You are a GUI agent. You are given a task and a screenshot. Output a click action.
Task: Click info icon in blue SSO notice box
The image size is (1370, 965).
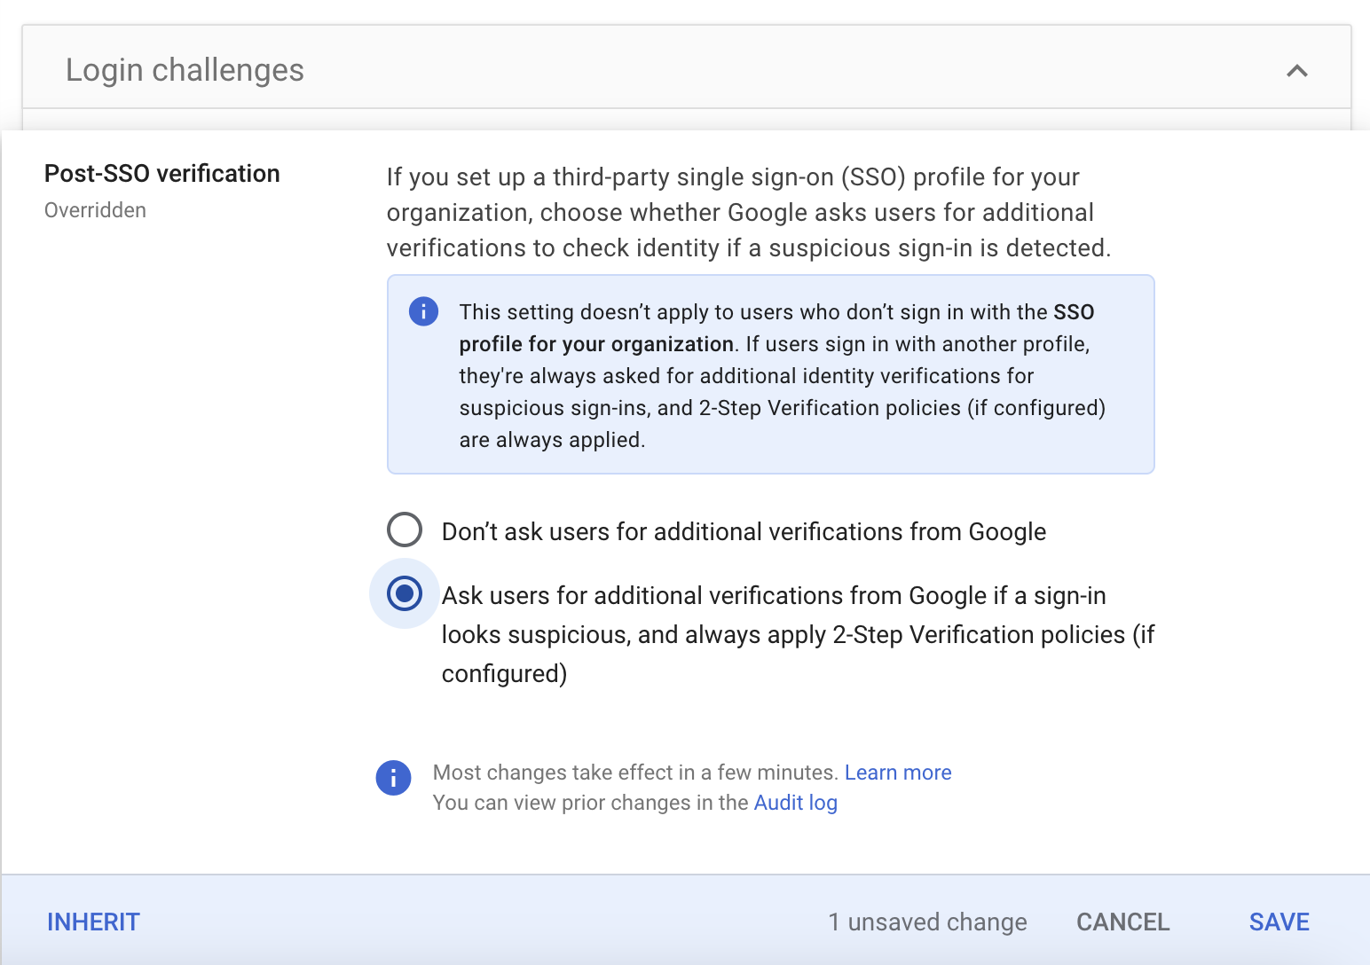(x=423, y=312)
